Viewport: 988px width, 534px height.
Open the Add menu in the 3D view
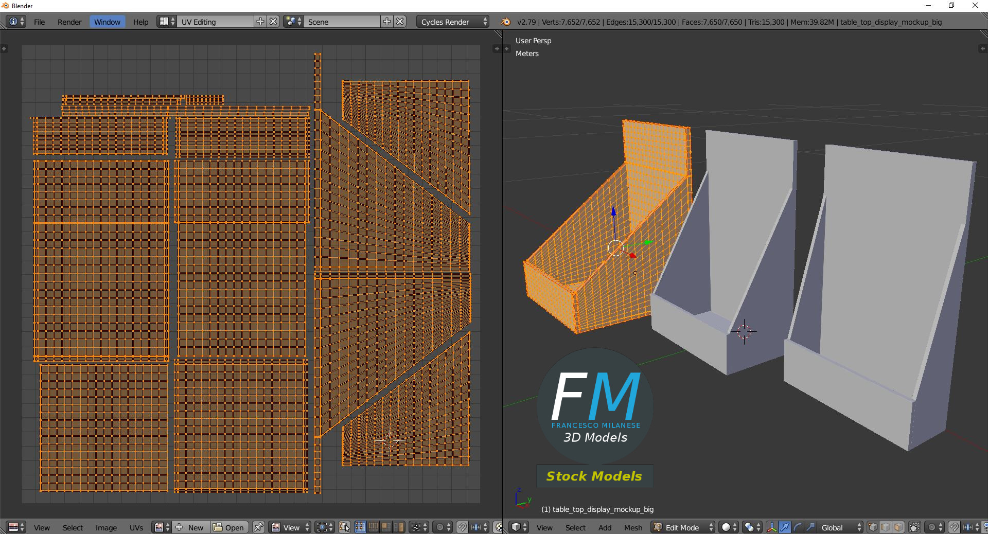pos(605,527)
